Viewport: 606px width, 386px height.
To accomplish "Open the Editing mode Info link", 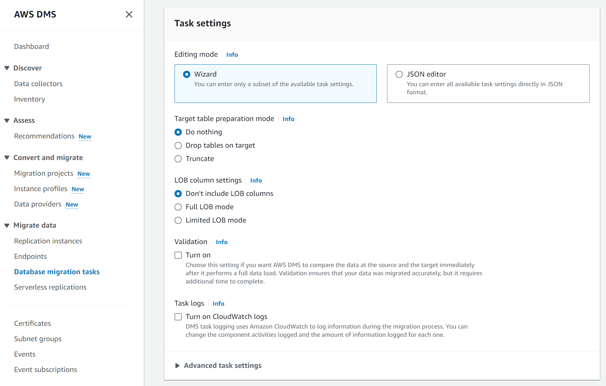I will point(232,54).
